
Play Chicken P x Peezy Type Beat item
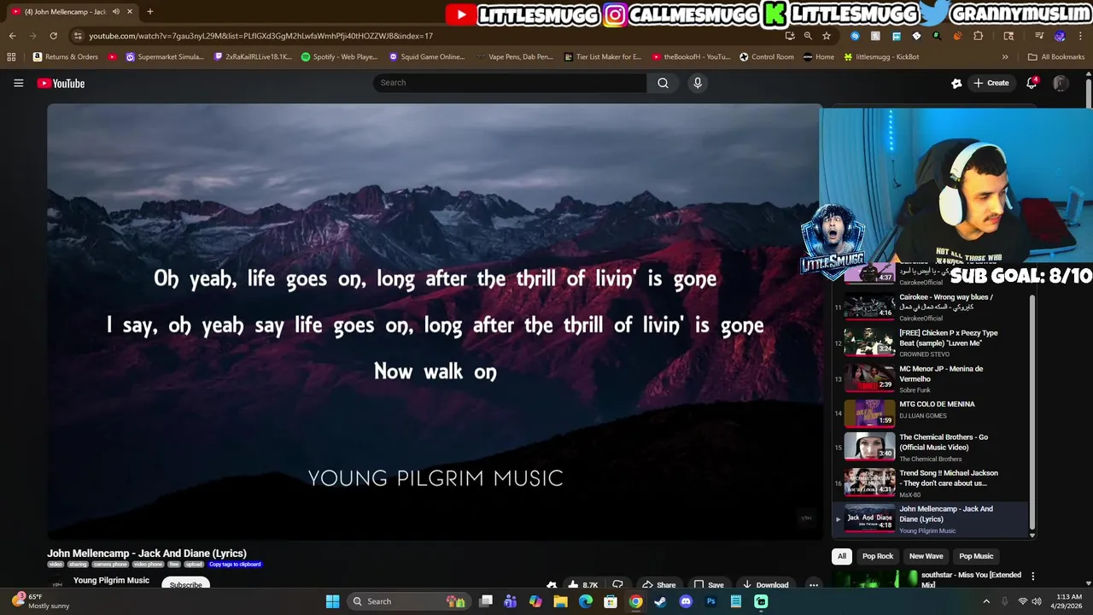931,343
